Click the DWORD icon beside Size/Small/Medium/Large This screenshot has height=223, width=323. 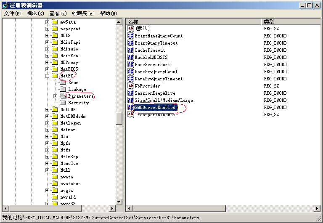[131, 100]
